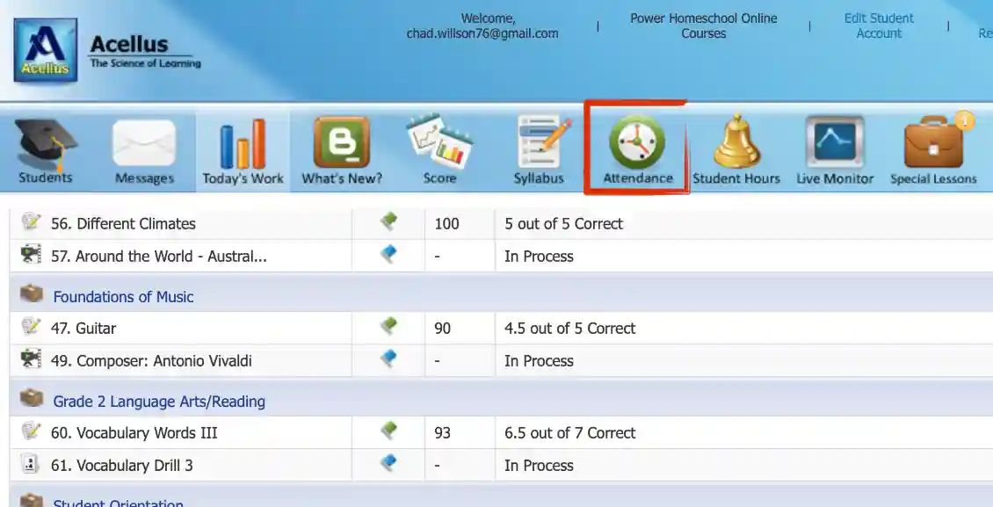Open the What's New blog icon

(x=342, y=143)
